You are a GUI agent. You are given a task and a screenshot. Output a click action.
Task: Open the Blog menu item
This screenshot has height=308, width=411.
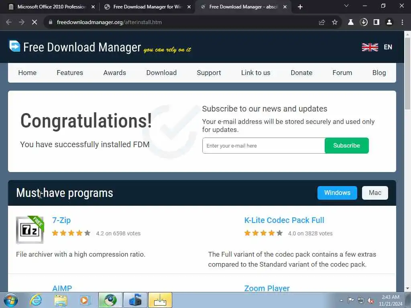click(379, 73)
